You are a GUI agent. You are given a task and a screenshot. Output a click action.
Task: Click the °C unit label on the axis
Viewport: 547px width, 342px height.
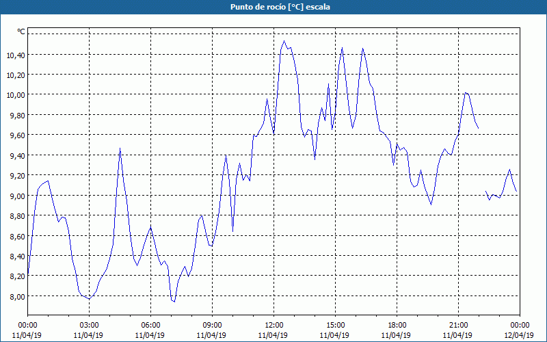(21, 31)
